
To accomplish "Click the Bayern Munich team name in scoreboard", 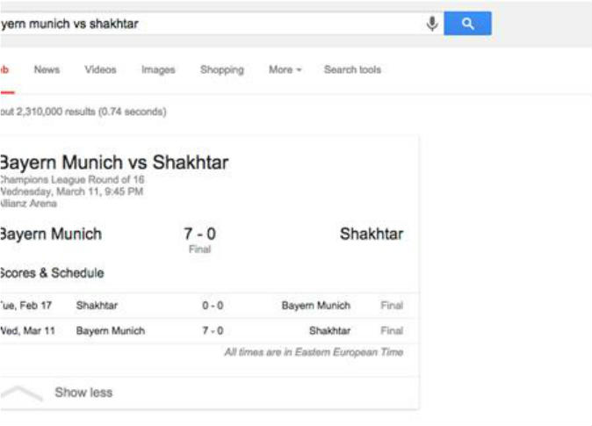I will [50, 235].
